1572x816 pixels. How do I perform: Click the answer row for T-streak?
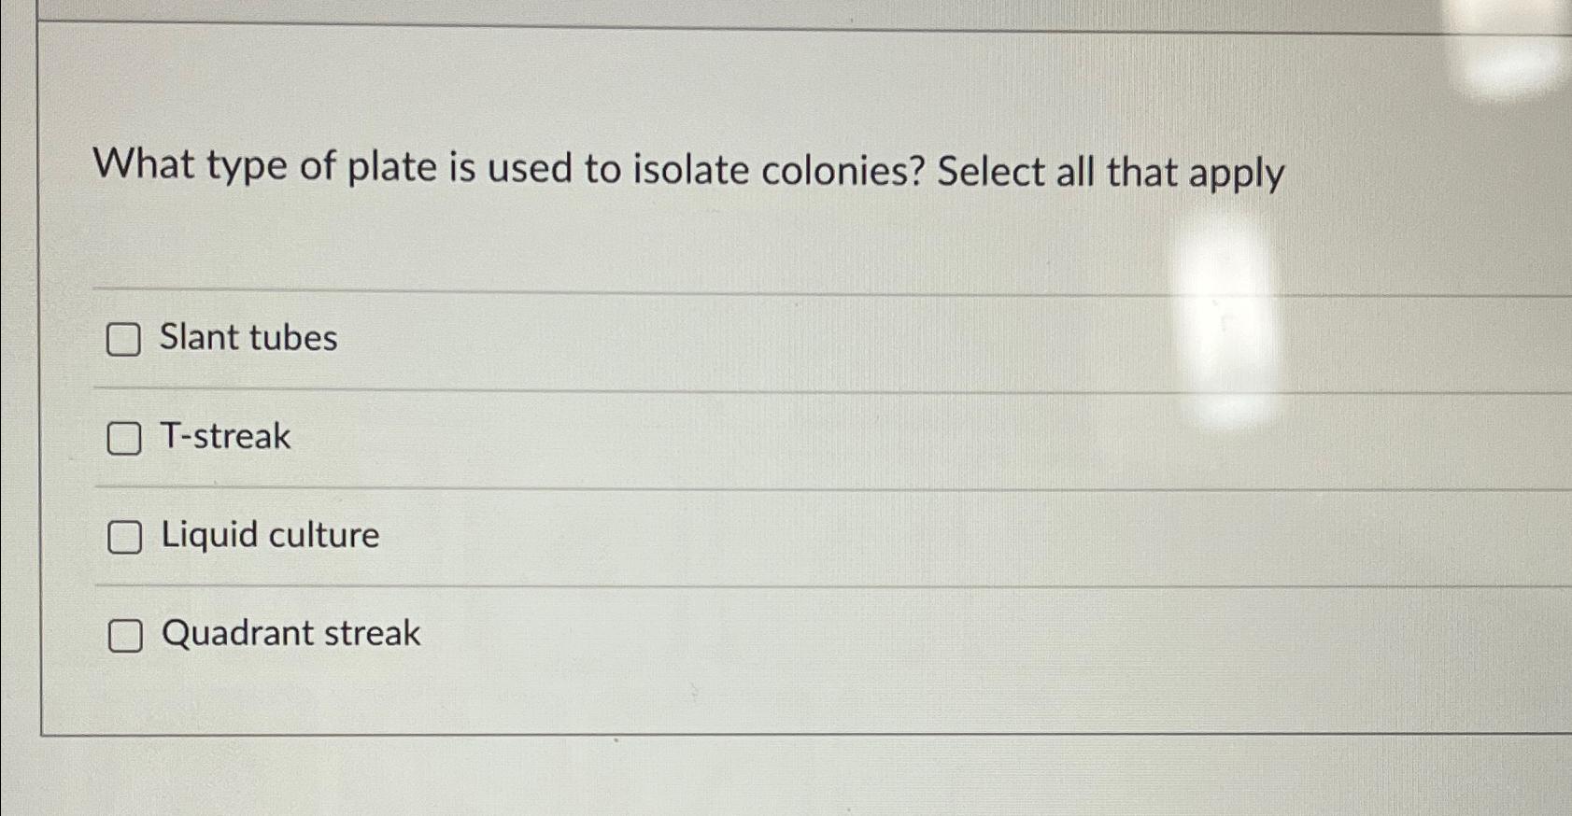point(560,437)
